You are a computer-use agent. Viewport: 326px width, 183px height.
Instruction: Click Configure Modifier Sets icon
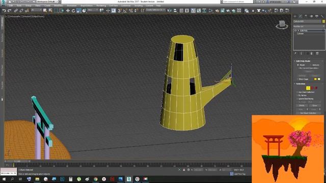pos(317,53)
